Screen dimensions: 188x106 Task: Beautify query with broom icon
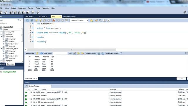click(x=96, y=20)
